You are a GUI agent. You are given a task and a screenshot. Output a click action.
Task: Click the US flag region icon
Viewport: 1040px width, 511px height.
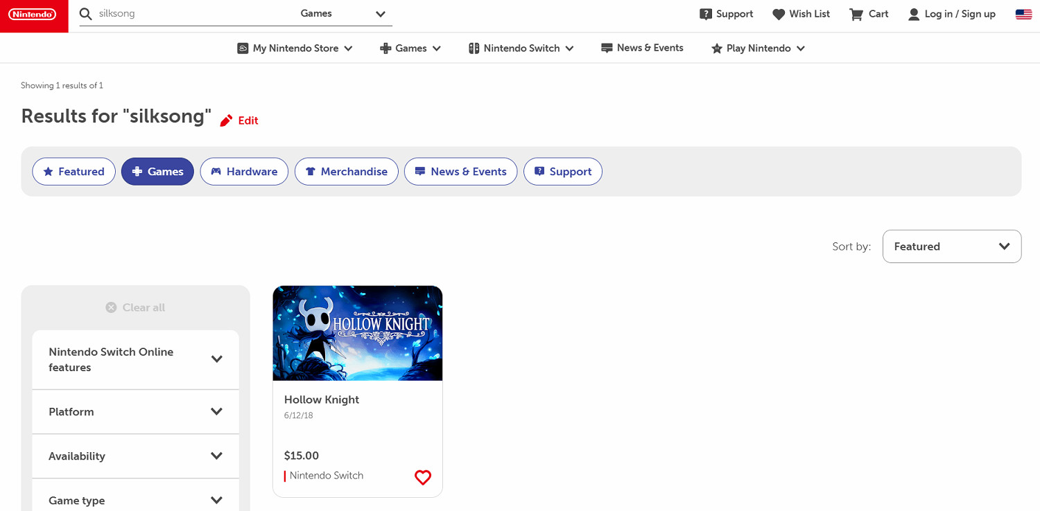click(x=1023, y=14)
